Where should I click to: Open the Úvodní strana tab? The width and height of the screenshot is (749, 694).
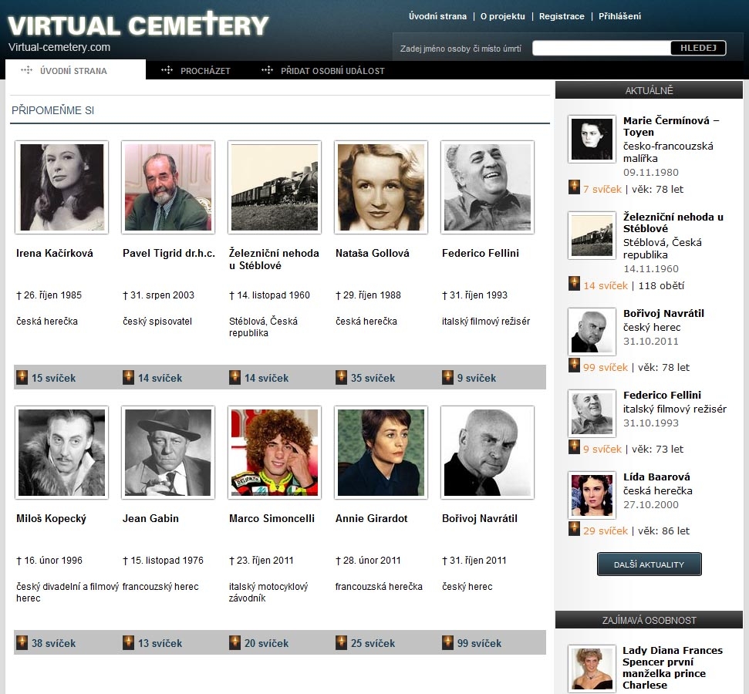(76, 70)
